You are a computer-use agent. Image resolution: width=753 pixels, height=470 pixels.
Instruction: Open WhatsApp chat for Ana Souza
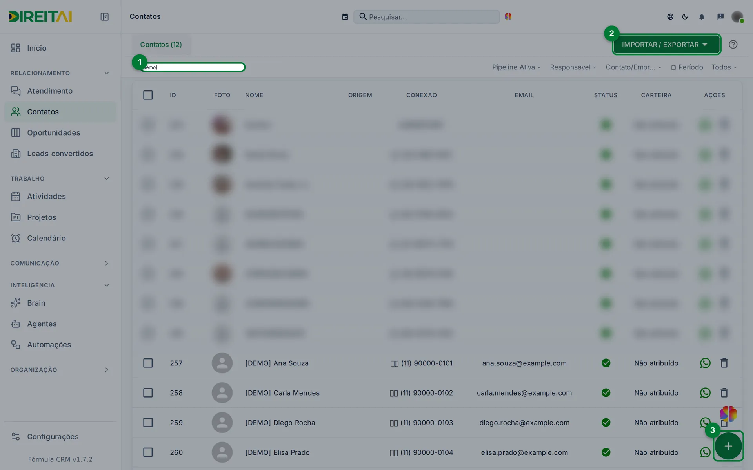(705, 363)
